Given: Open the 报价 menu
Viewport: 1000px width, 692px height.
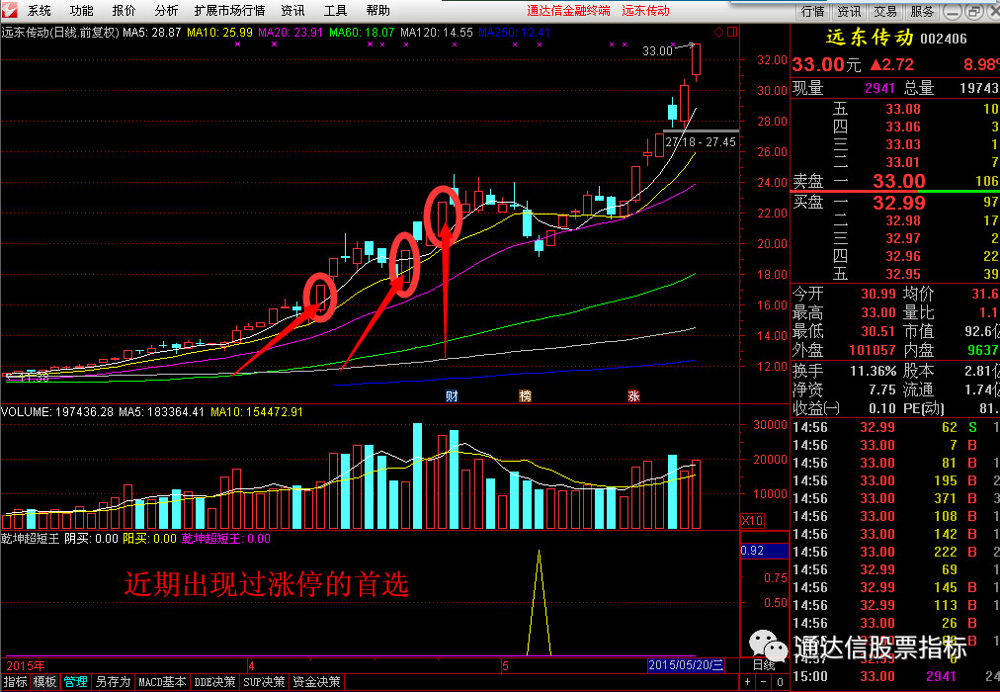Looking at the screenshot, I should point(124,11).
